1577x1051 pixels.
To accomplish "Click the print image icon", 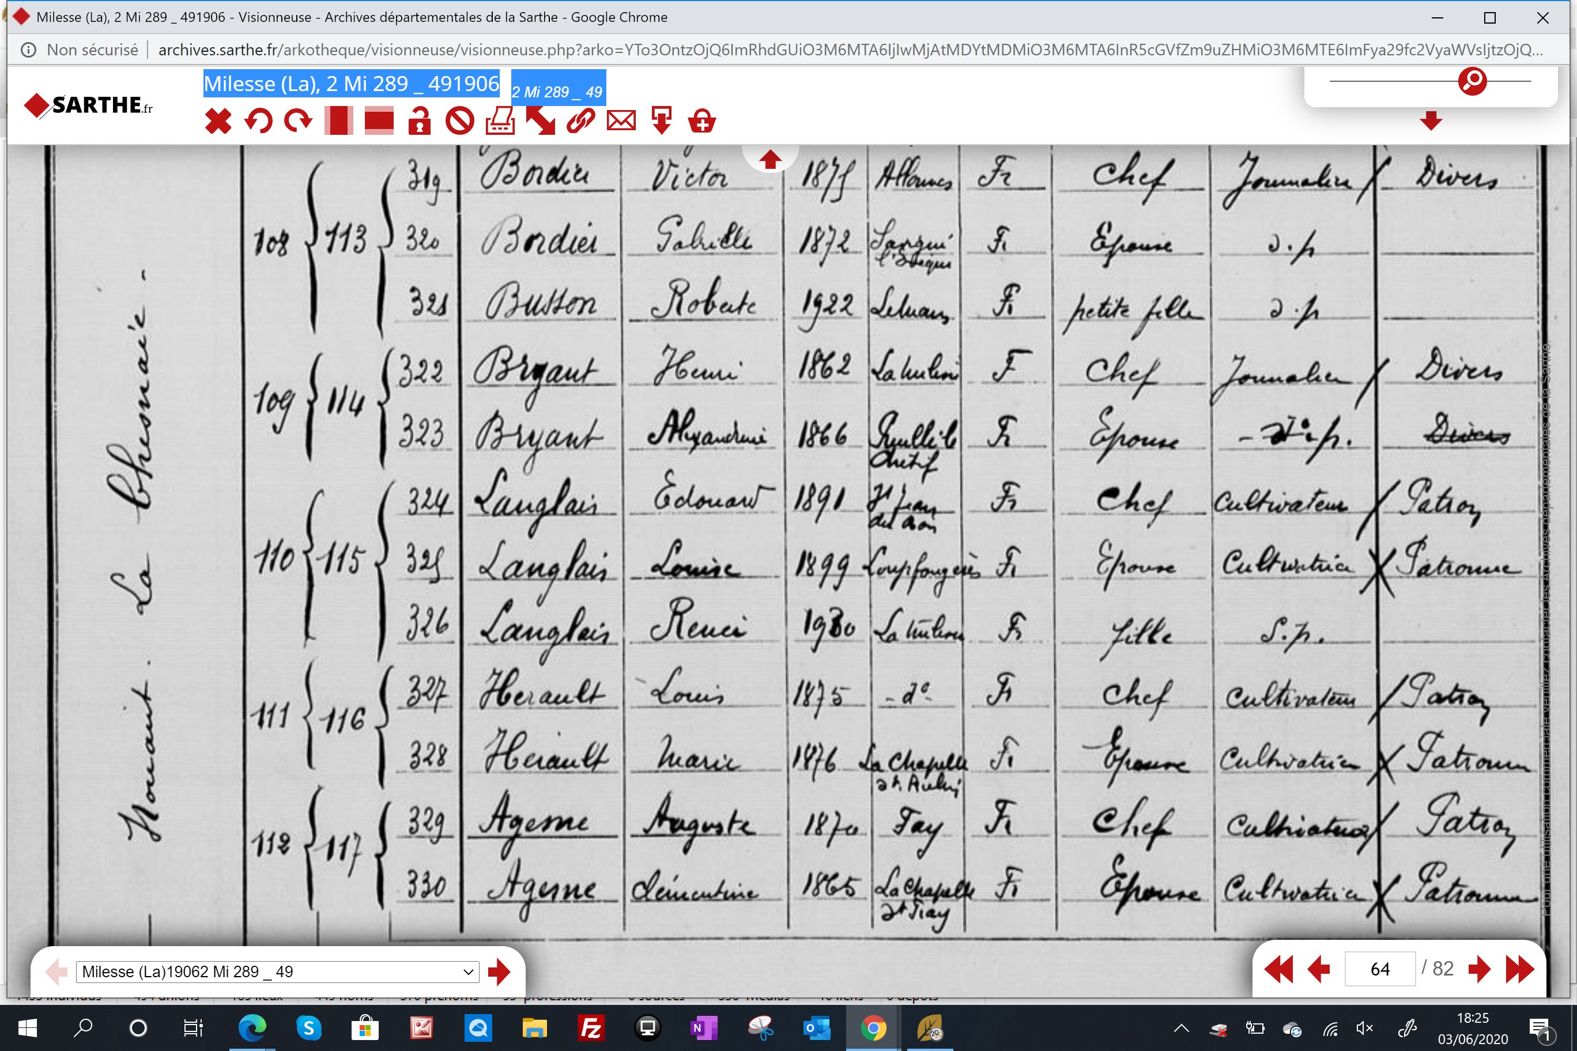I will (x=500, y=122).
